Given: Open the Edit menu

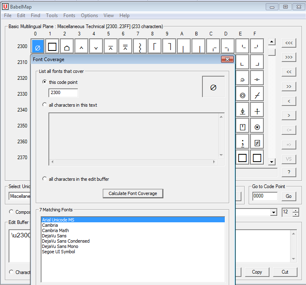Looking at the screenshot, I should [x=21, y=15].
